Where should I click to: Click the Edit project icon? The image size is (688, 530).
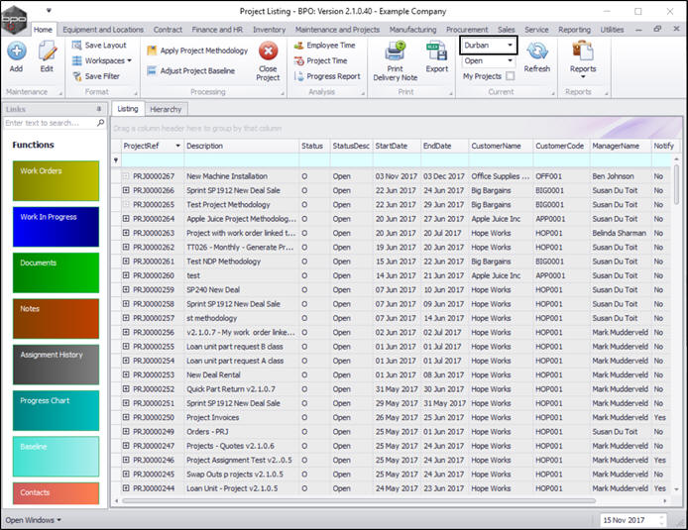coord(47,52)
